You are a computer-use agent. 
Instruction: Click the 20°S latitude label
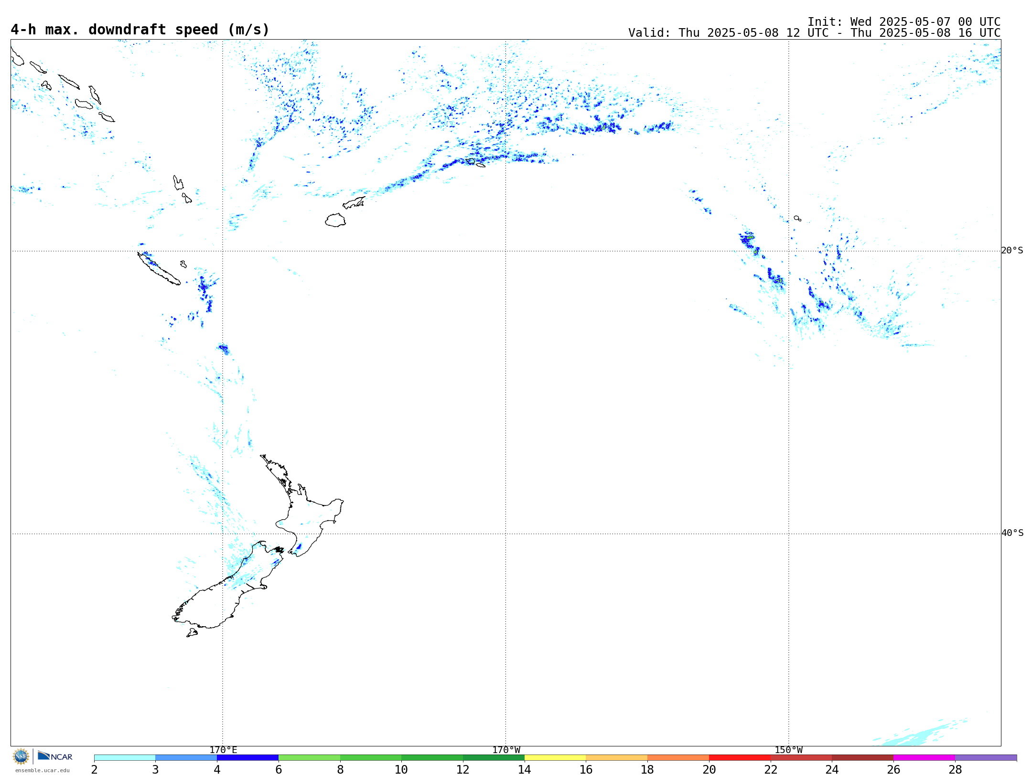1012,251
